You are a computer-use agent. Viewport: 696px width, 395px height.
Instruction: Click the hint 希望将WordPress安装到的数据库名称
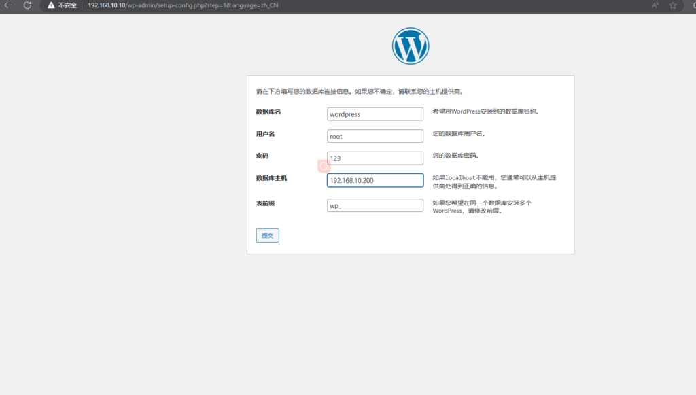click(x=486, y=111)
